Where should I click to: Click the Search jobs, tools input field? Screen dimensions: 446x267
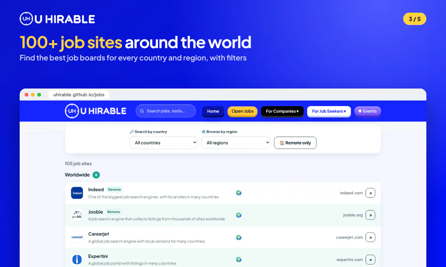(x=166, y=111)
